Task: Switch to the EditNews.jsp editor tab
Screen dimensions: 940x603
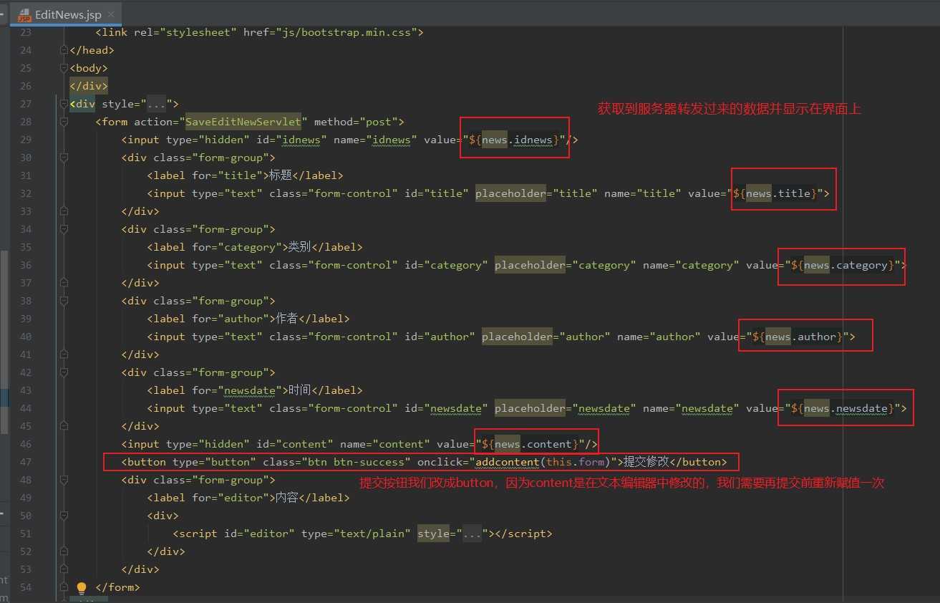Action: (x=66, y=14)
